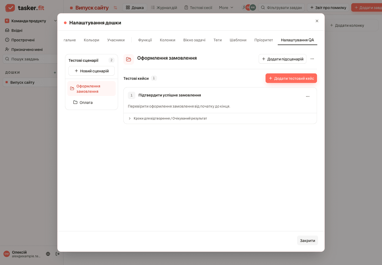Image resolution: width=382 pixels, height=265 pixels.
Task: Open board settings sliders icon next to Випуск сайту
Action: click(115, 8)
